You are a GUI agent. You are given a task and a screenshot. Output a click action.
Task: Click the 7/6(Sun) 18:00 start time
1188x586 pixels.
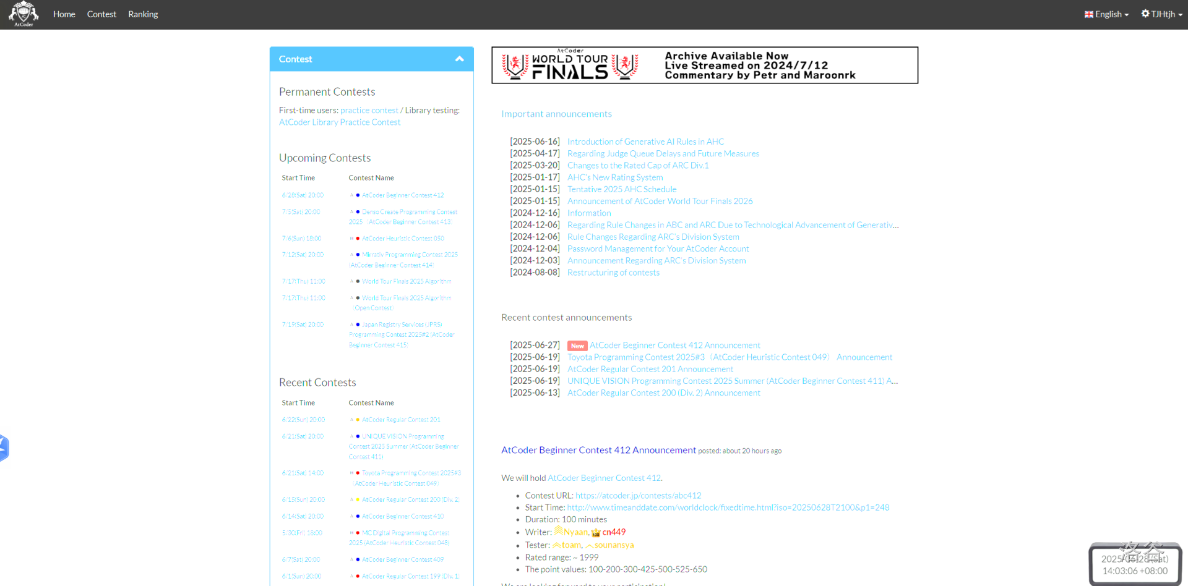pos(302,239)
